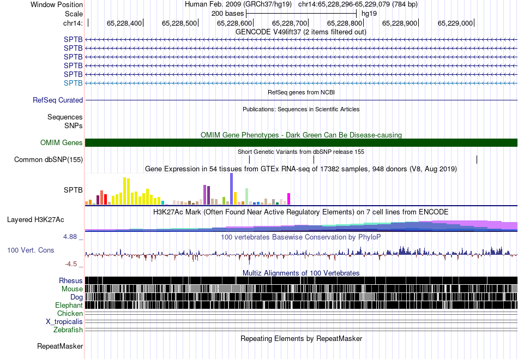The image size is (518, 359).
Task: Open 100 vertebrates Basewise Conservation by PhyloP title
Action: (301, 237)
